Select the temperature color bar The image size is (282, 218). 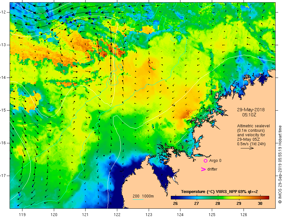(220, 198)
